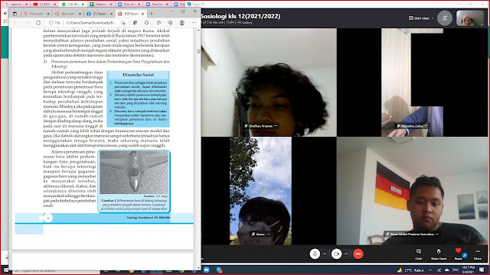This screenshot has width=490, height=275.
Task: Click the Edge tab actions icon
Action: pos(15,14)
